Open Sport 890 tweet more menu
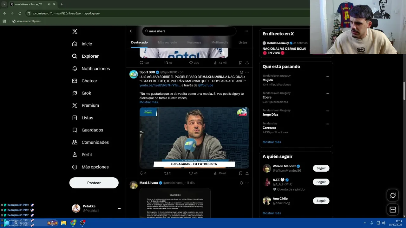Viewport: 406px width, 228px height. click(247, 72)
